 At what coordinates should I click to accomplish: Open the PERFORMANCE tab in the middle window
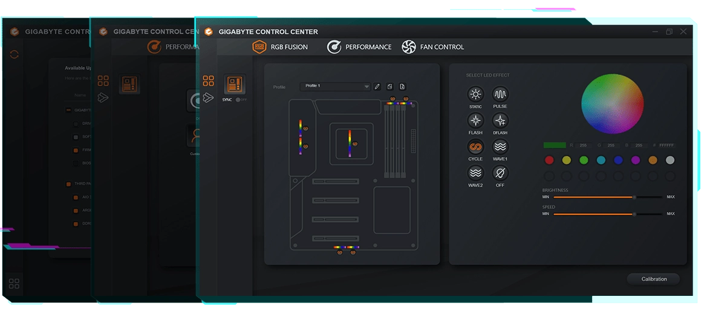pyautogui.click(x=173, y=47)
